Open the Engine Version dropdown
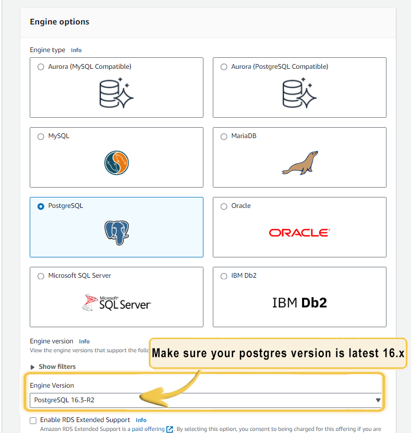 (205, 400)
